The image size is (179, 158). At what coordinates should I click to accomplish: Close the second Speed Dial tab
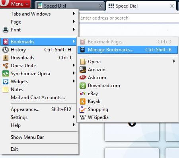172,6
